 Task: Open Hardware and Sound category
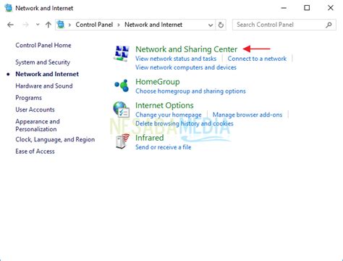click(x=44, y=86)
